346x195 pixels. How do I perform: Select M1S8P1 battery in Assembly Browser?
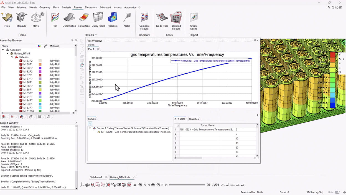click(28, 64)
